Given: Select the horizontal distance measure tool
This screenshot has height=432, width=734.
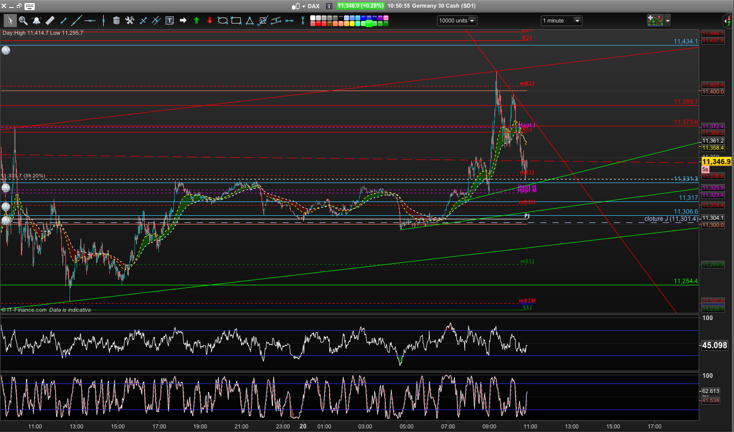Looking at the screenshot, I should (289, 20).
